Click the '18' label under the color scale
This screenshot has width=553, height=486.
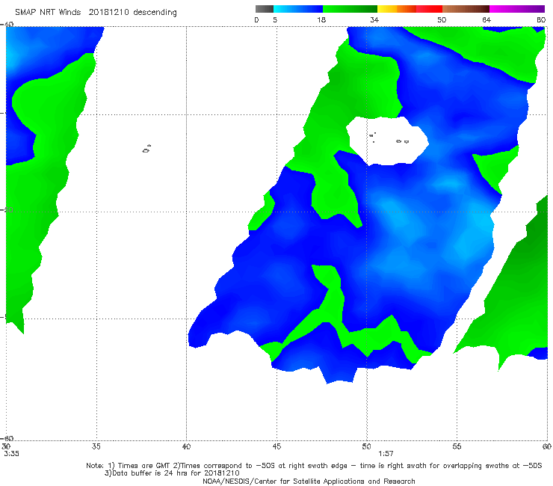(x=321, y=19)
